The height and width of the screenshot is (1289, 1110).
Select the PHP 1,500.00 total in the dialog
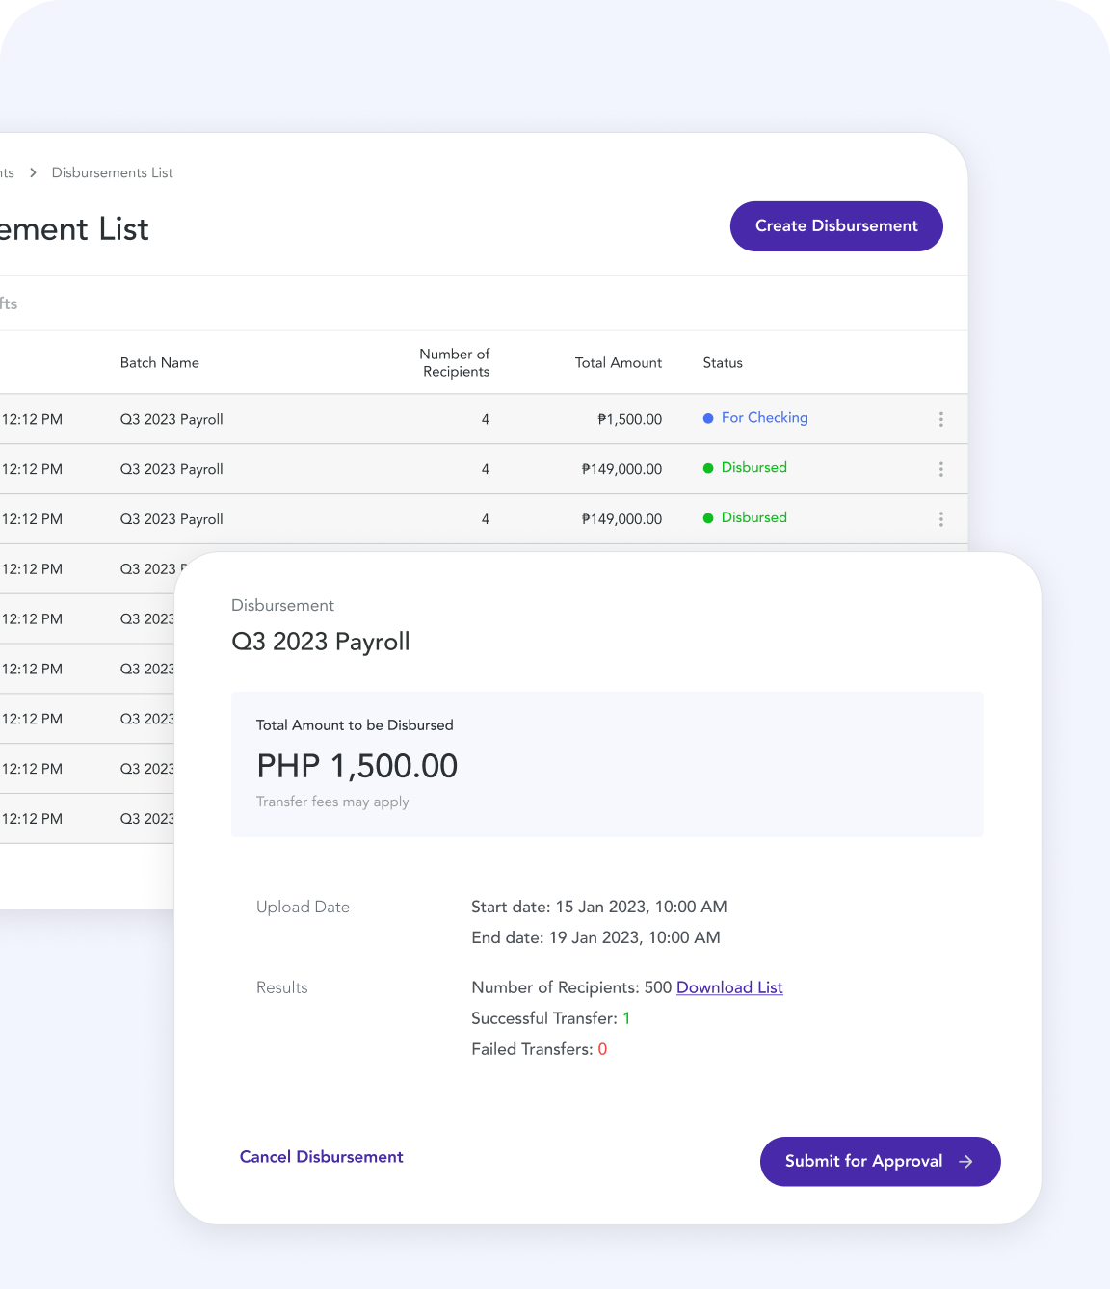coord(357,767)
